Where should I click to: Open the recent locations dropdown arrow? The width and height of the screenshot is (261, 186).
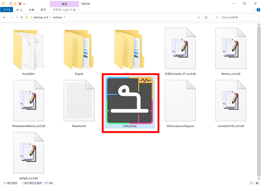pyautogui.click(x=17, y=18)
